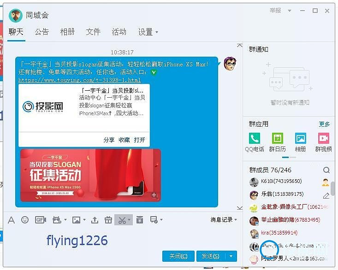This screenshot has width=338, height=270.
Task: Click 收藏 on the link card
Action: 124,140
